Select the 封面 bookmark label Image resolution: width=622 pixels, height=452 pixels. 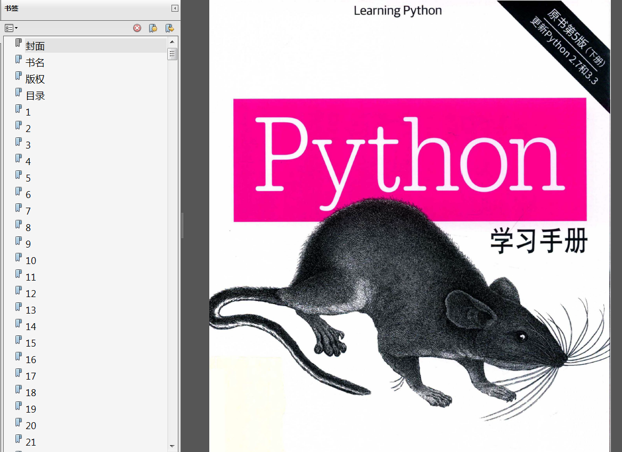point(35,46)
